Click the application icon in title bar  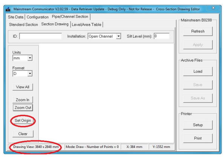click(x=8, y=9)
